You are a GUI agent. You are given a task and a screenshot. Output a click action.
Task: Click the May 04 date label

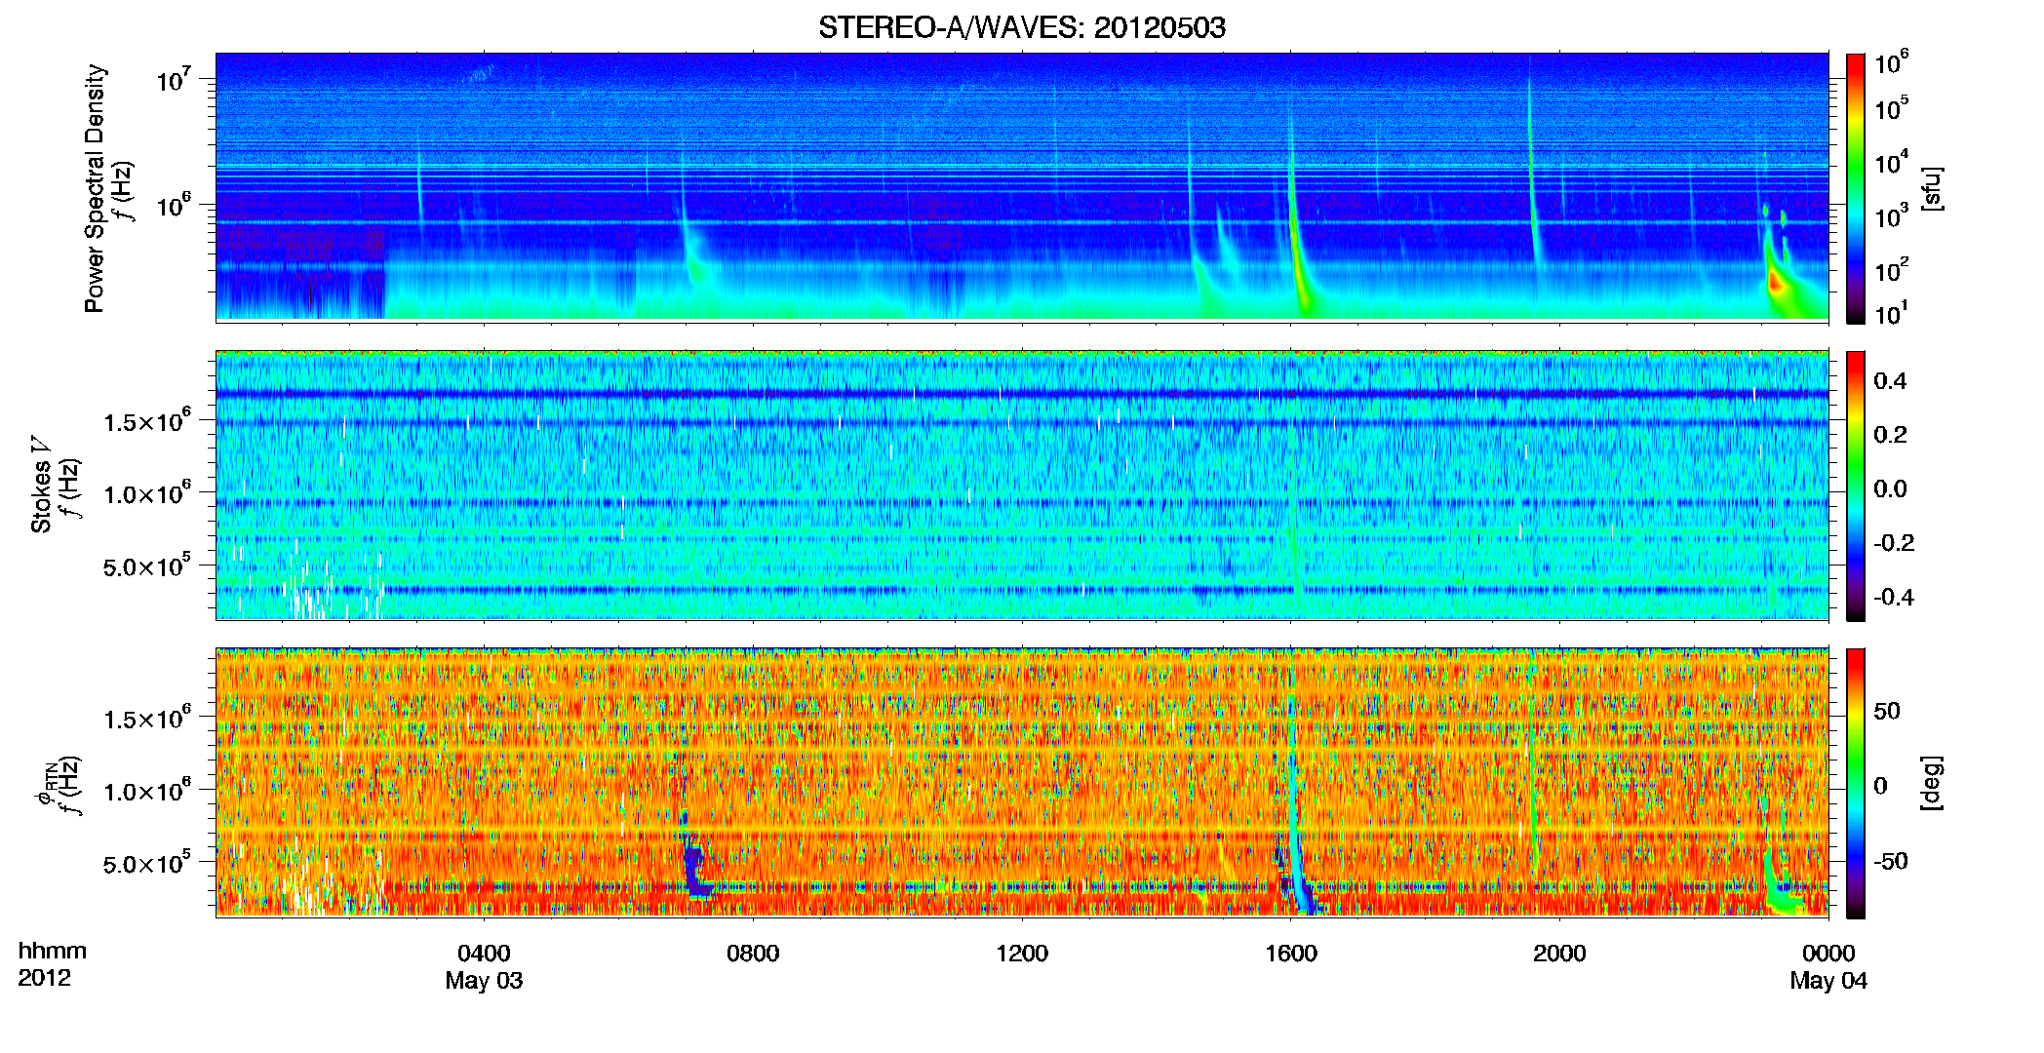(1828, 981)
